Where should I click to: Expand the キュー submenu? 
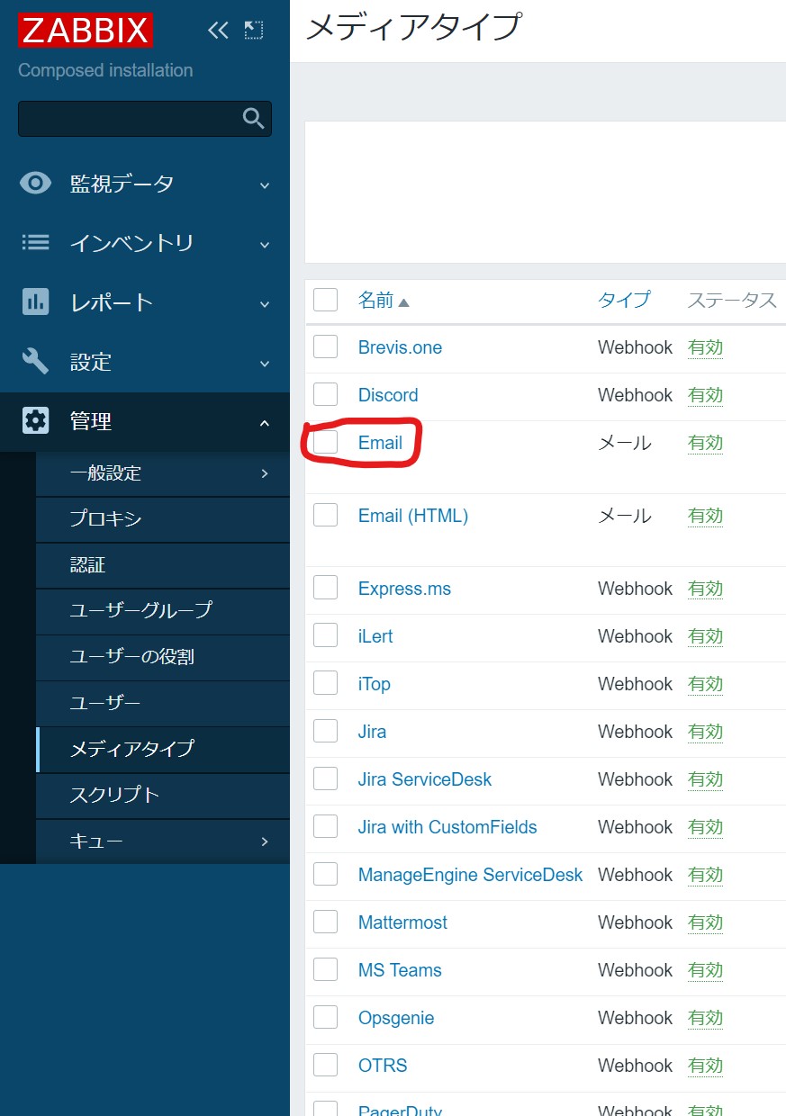(264, 841)
